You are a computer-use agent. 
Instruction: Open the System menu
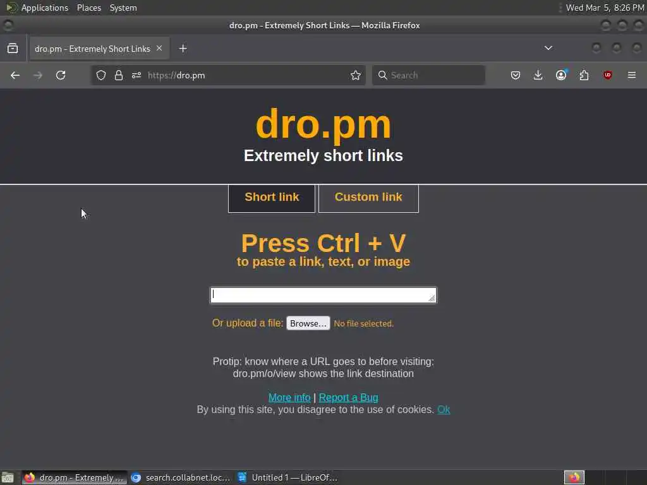click(x=123, y=8)
